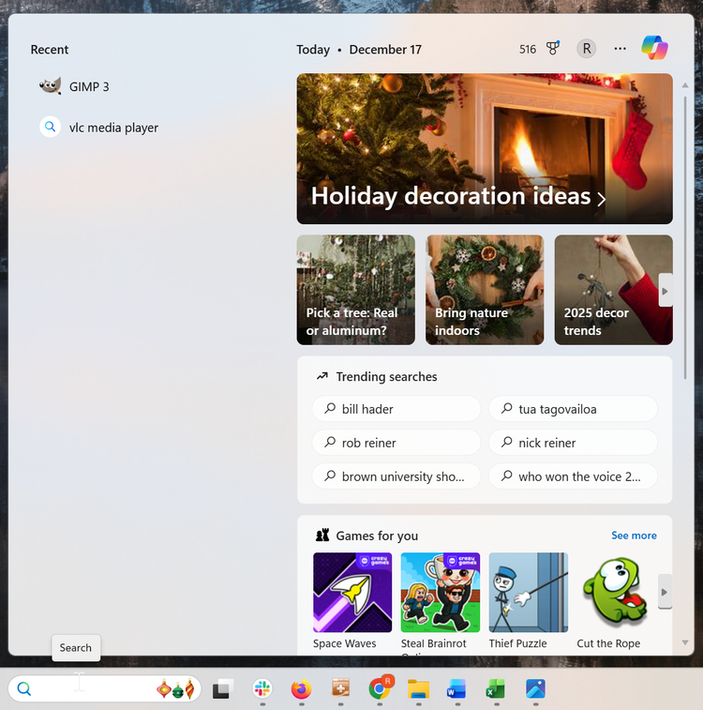Search trending topic nick reiner
The height and width of the screenshot is (710, 703).
(573, 443)
